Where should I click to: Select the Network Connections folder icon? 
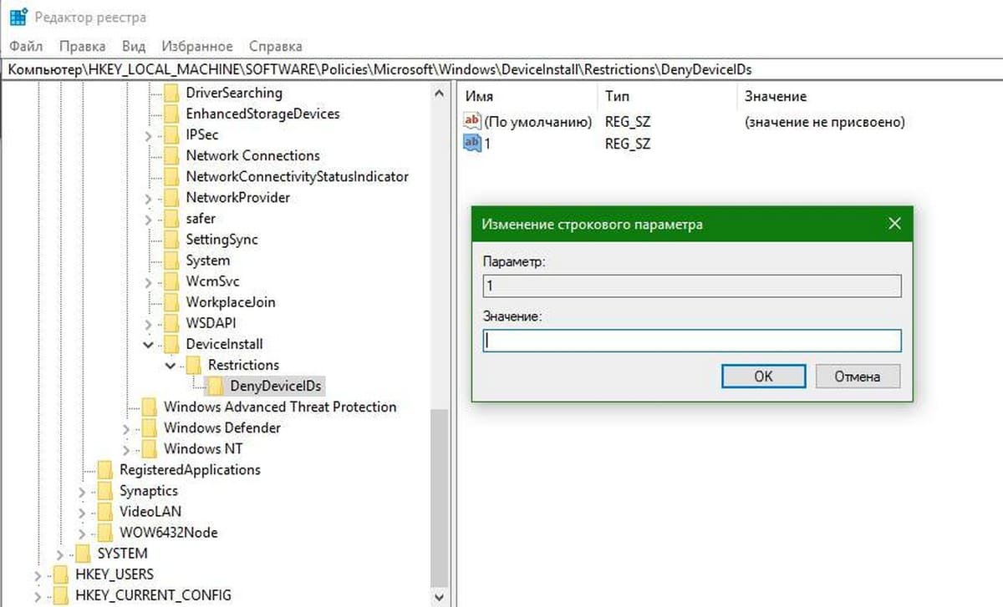[171, 155]
